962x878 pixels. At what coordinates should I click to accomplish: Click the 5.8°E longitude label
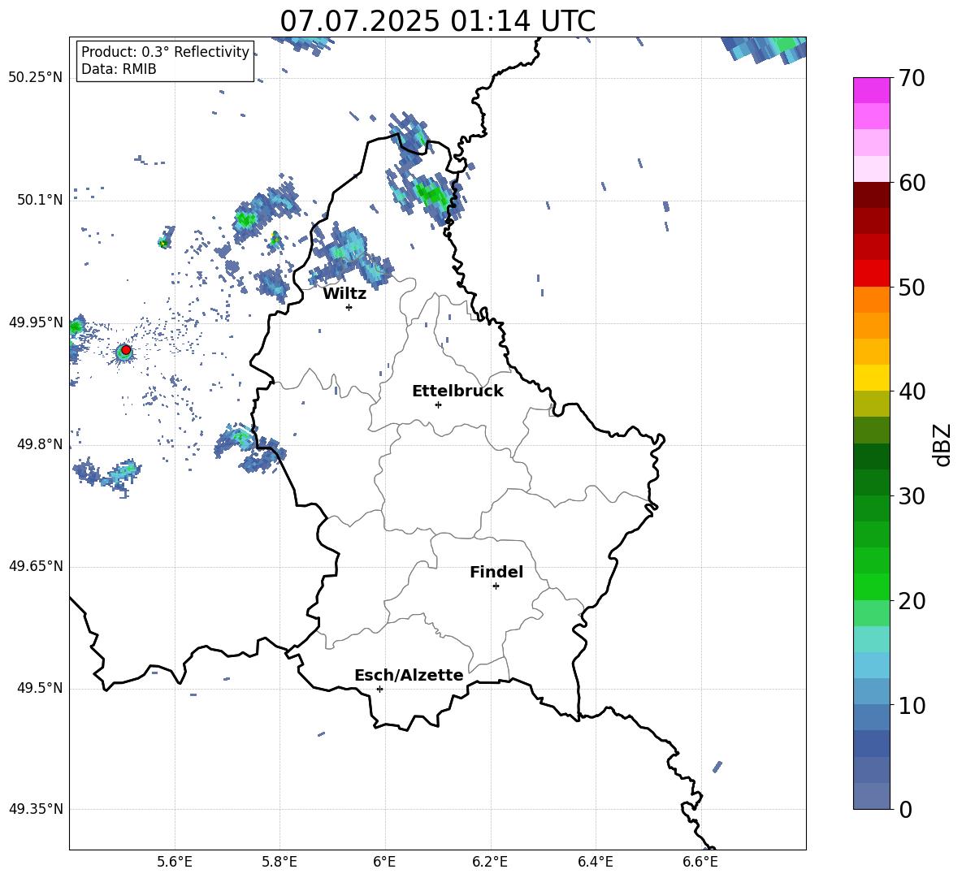[x=279, y=863]
